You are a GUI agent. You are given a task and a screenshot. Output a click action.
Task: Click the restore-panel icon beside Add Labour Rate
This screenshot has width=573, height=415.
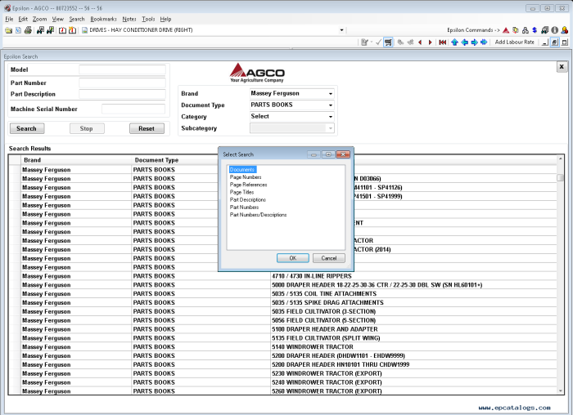(x=554, y=42)
